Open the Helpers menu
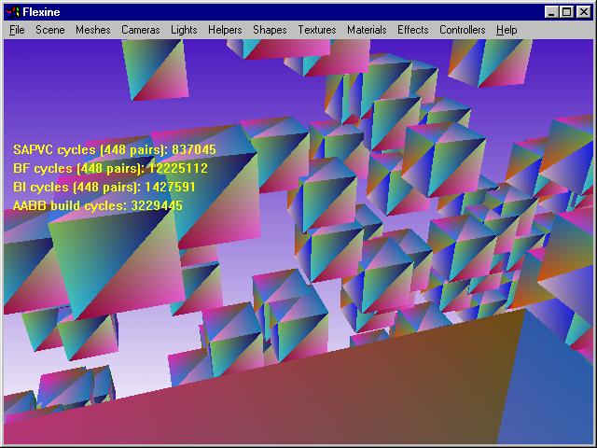Viewport: 597px width, 448px height. 225,30
